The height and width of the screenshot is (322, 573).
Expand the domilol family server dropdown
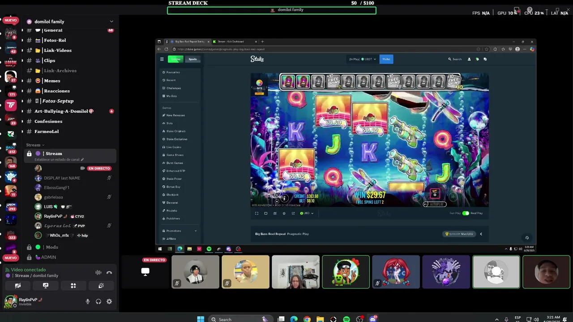tap(111, 21)
